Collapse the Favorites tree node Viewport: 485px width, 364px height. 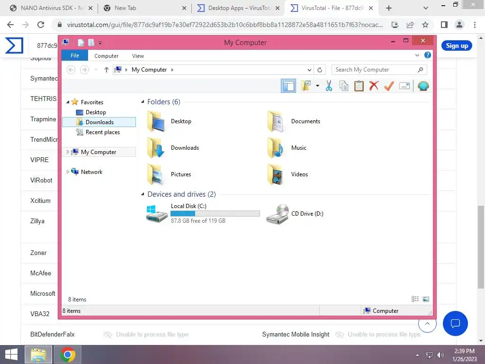pos(68,102)
